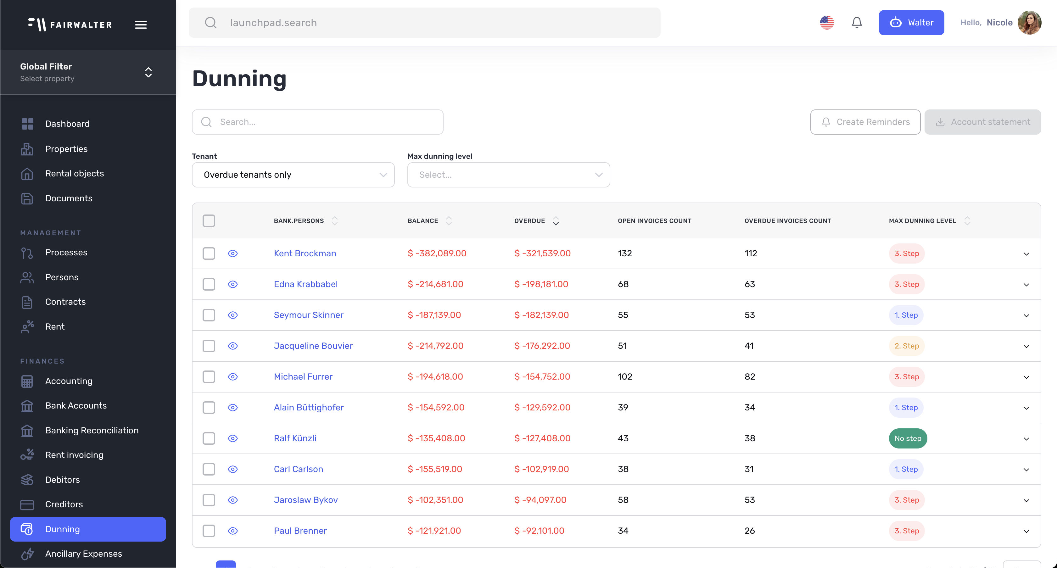Check the select-all box in the table header
1057x568 pixels.
pos(209,221)
